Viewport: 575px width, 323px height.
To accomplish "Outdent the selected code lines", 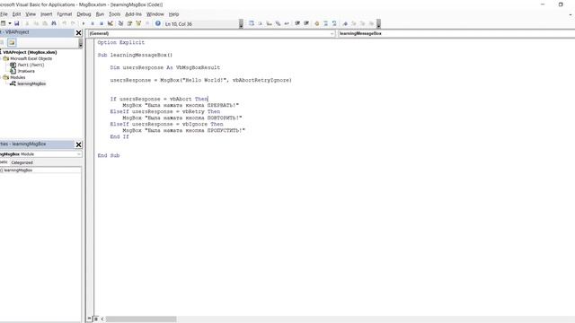I will click(306, 23).
